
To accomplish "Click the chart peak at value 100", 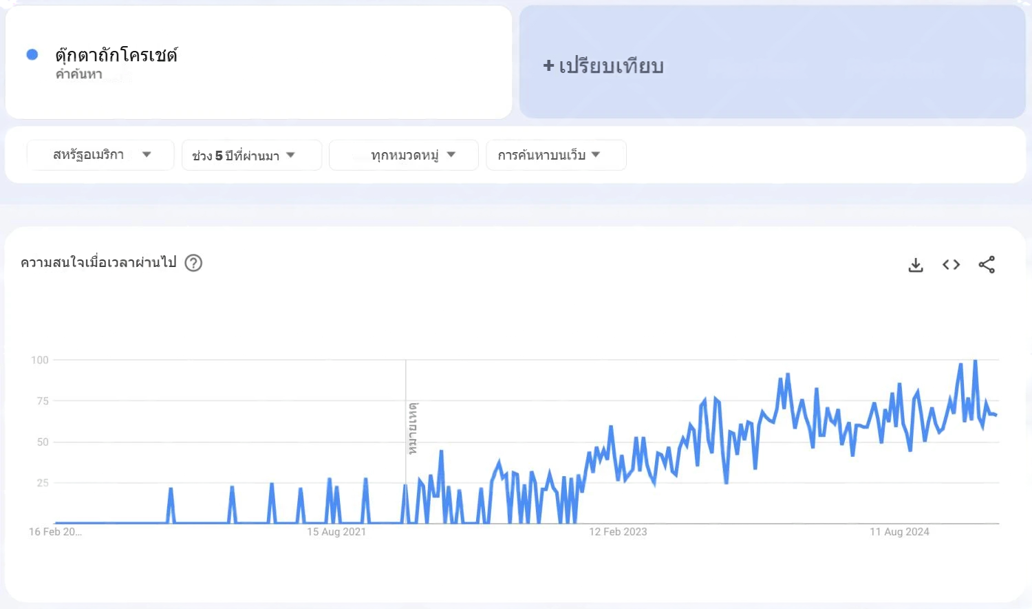I will (975, 361).
